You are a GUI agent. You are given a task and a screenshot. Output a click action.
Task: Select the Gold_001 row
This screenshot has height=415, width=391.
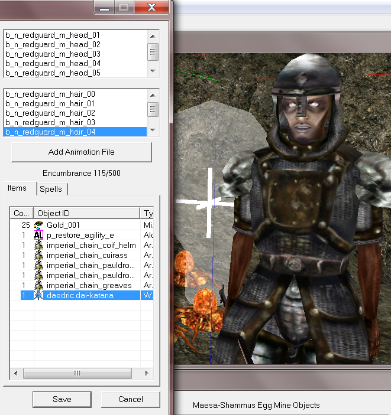tap(82, 225)
